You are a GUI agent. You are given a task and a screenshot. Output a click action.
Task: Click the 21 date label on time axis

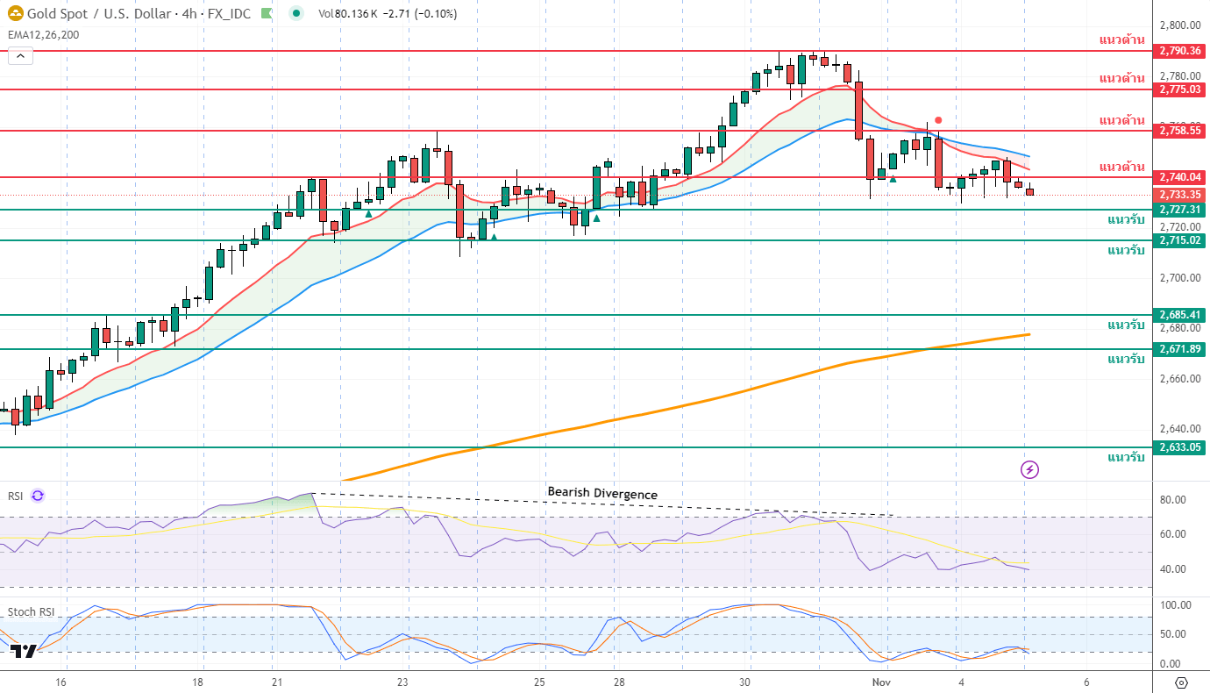pos(276,682)
